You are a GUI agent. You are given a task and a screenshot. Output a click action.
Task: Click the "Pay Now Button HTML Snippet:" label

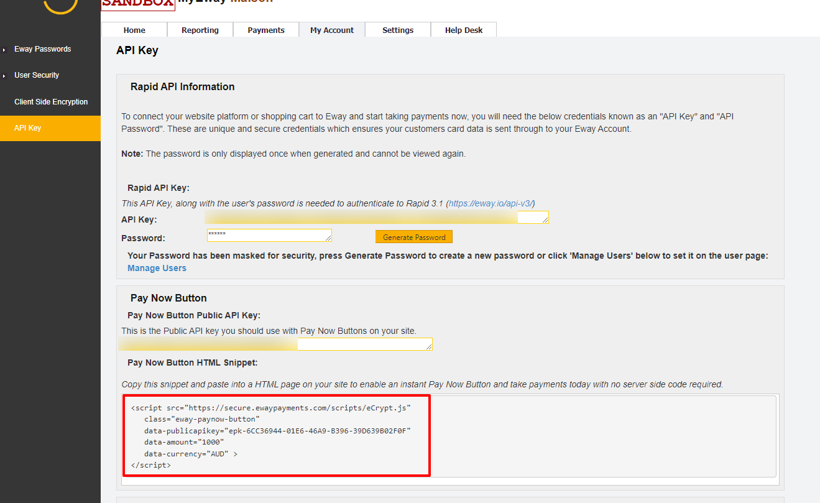click(193, 362)
